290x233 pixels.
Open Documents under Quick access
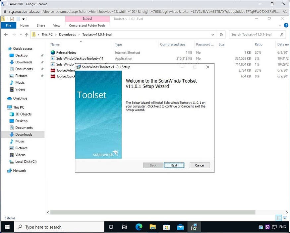tap(24, 69)
